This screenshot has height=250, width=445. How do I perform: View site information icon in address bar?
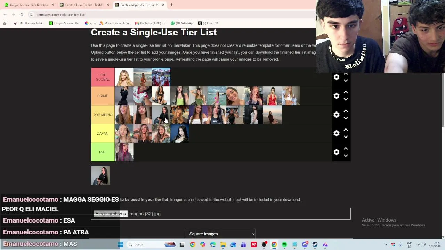click(x=32, y=15)
